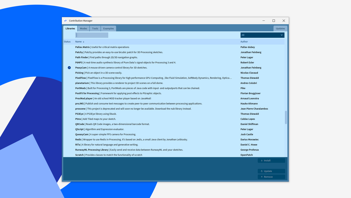Image resolution: width=351 pixels, height=198 pixels.
Task: Click the Processing logo in title bar
Action: pos(66,21)
